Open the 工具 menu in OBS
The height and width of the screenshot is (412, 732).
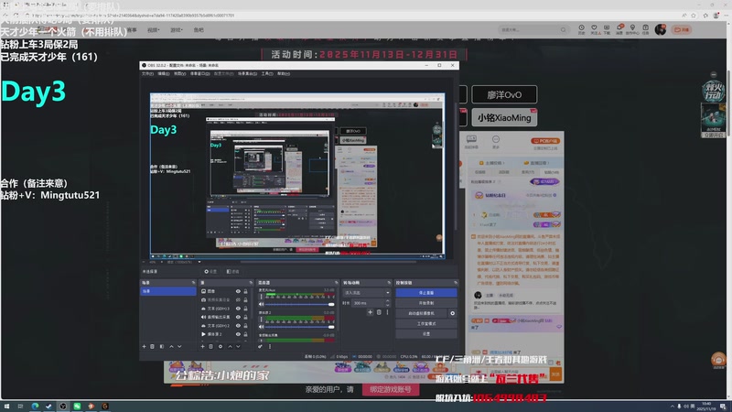pyautogui.click(x=267, y=74)
